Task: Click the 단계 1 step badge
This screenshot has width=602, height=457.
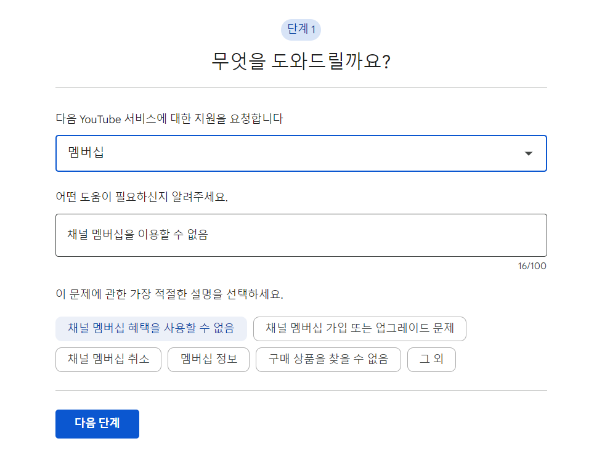Action: [x=301, y=30]
